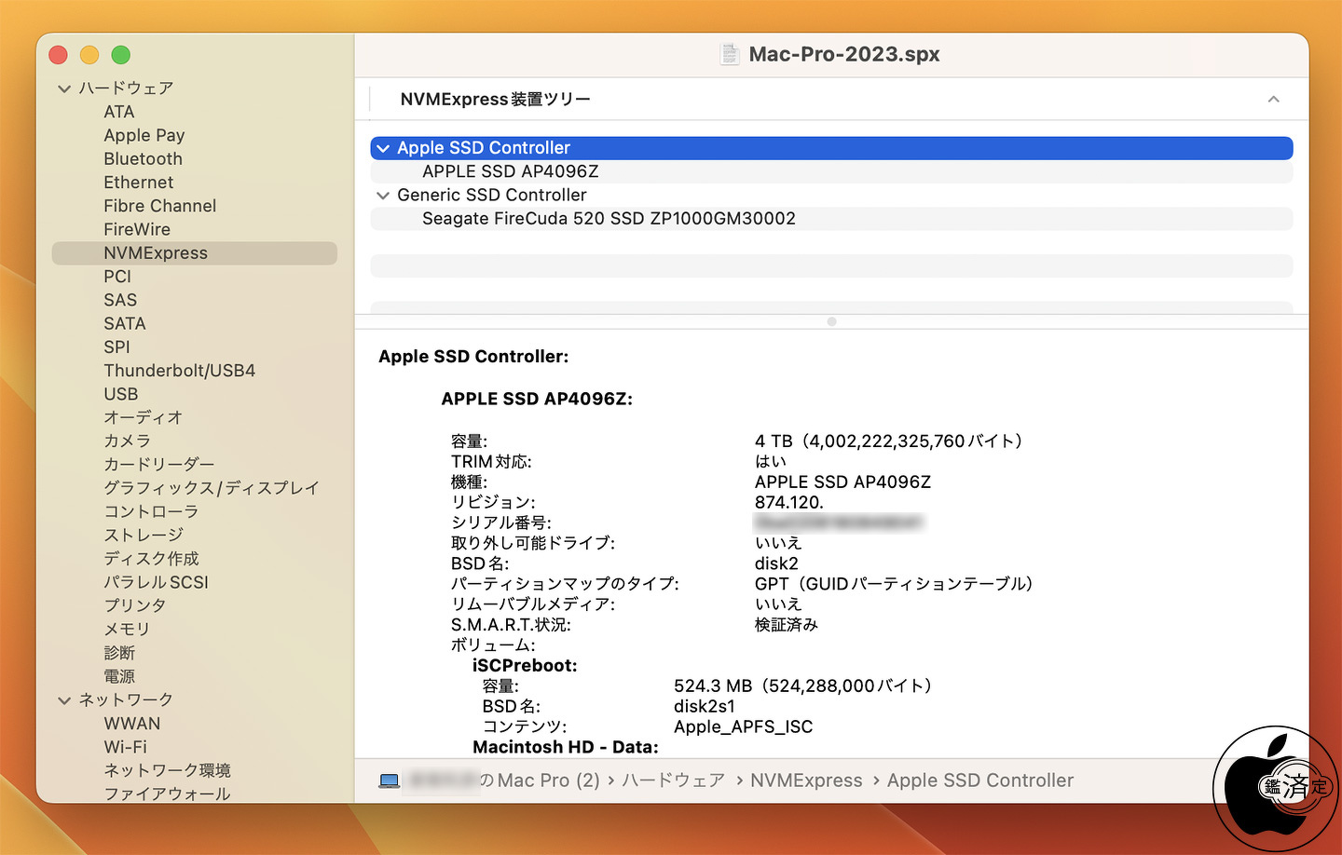This screenshot has height=855, width=1342.
Task: Select APPLE SSD AP4096Z in device tree
Action: 510,171
